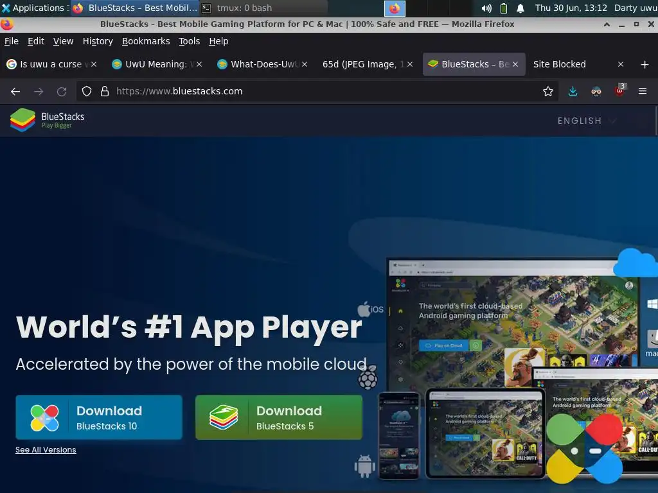
Task: Close the Site Blocked tab
Action: (x=621, y=64)
